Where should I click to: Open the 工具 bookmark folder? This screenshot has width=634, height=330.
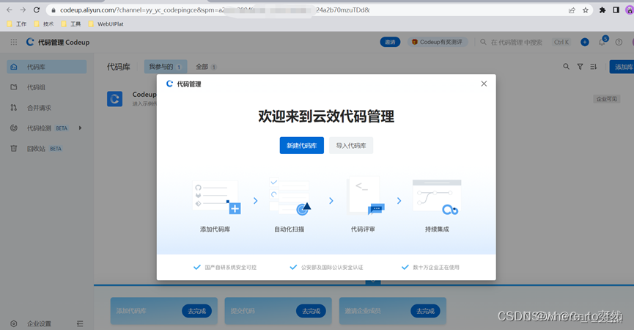[x=71, y=24]
